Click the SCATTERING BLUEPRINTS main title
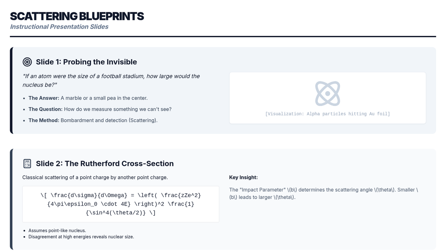The height and width of the screenshot is (251, 446). 77,16
